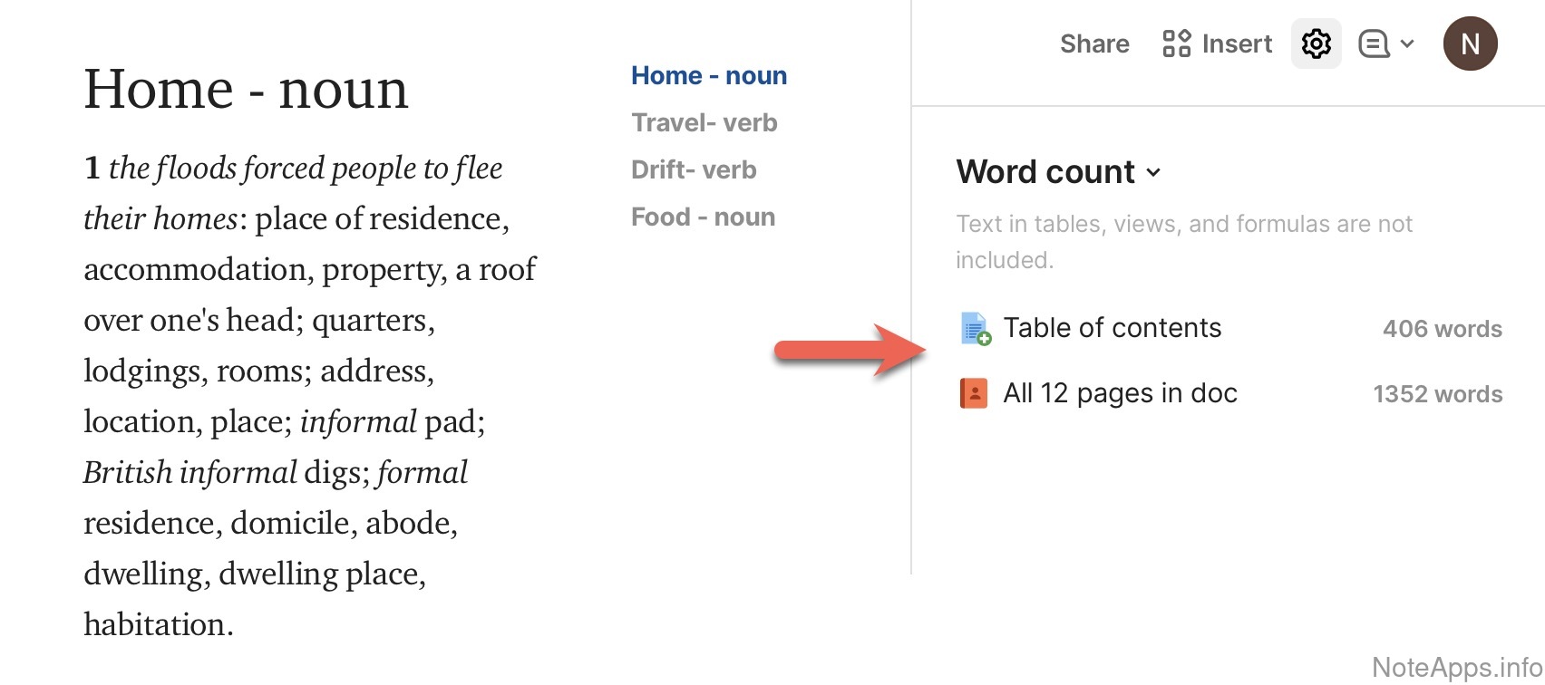Viewport: 1545px width, 685px height.
Task: Select All 12 pages in doc row
Action: click(1120, 393)
